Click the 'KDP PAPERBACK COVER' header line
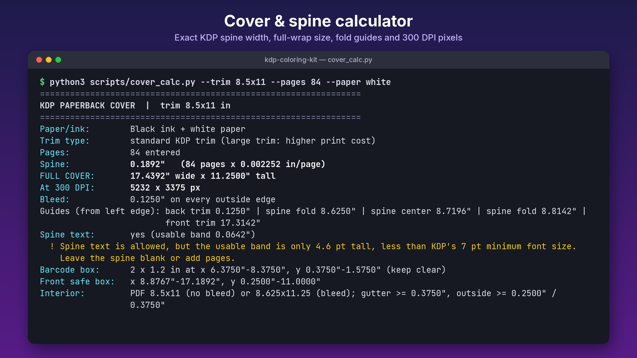The image size is (637, 358). point(135,106)
